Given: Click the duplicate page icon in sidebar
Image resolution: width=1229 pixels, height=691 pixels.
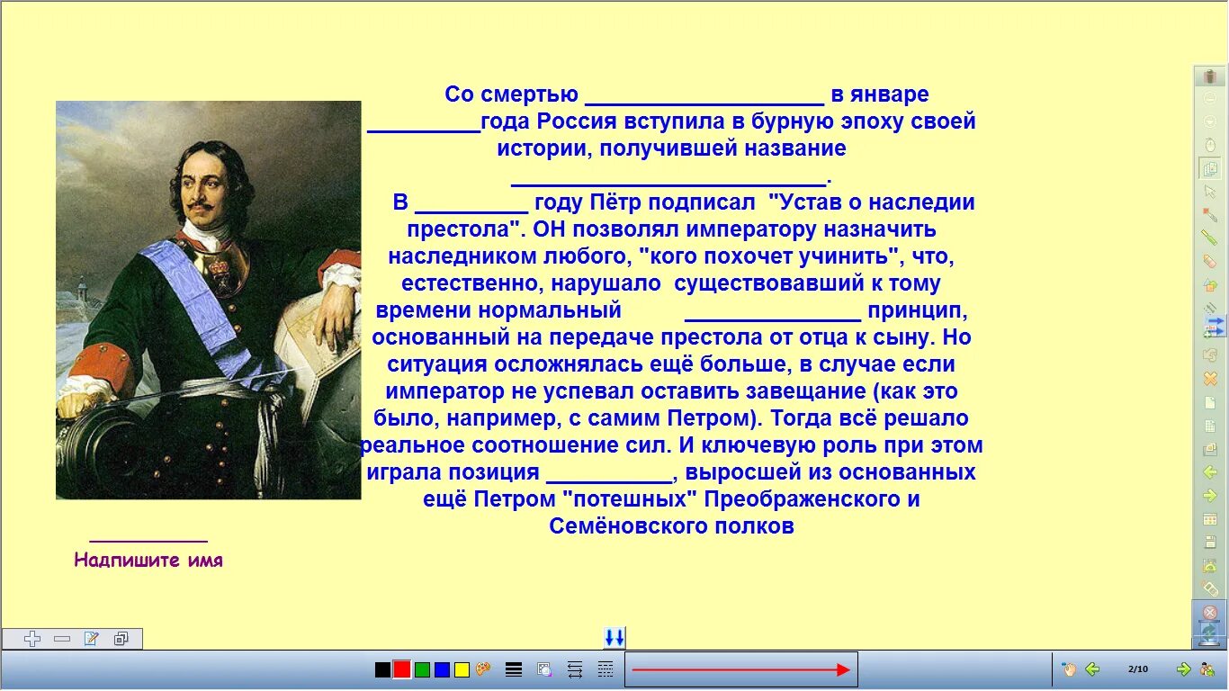Looking at the screenshot, I should [x=1210, y=450].
